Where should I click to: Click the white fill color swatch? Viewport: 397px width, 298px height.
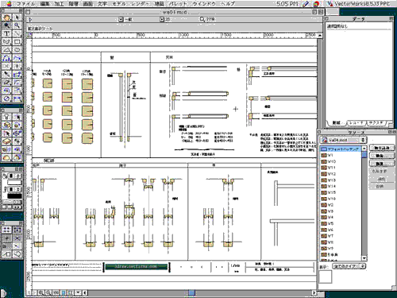14,183
